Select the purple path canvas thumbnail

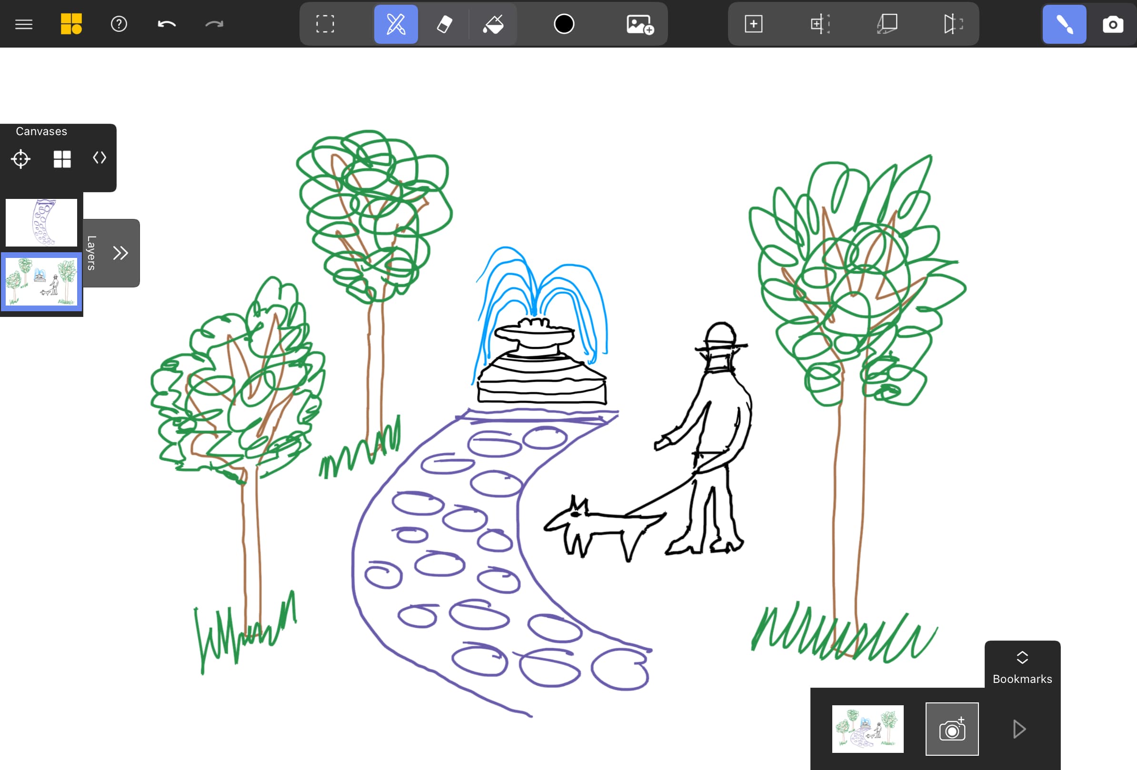click(x=41, y=222)
